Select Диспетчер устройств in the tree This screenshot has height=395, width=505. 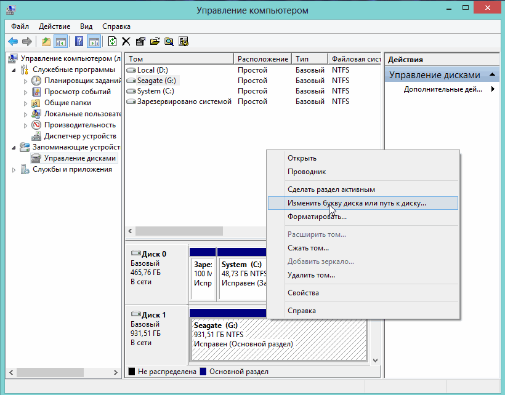(x=79, y=136)
